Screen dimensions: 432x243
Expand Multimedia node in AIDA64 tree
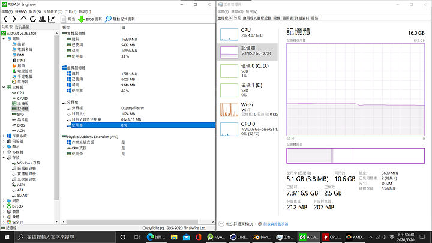pos(4,152)
